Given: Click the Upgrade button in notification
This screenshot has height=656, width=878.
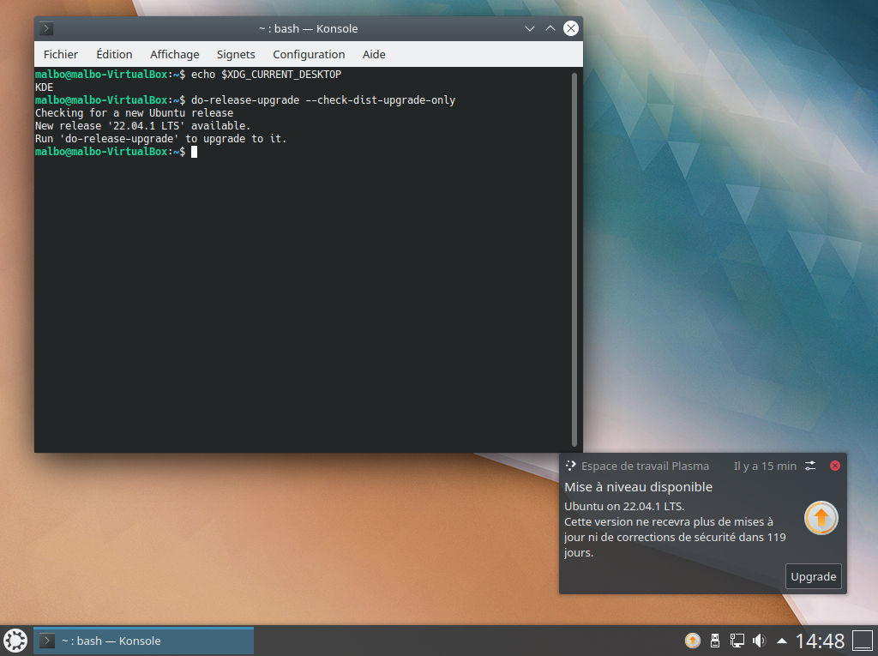Looking at the screenshot, I should point(813,576).
